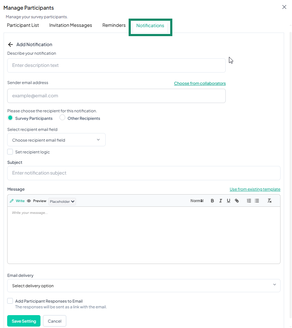Open the Invitation Messages tab
The width and height of the screenshot is (292, 328).
click(x=71, y=25)
